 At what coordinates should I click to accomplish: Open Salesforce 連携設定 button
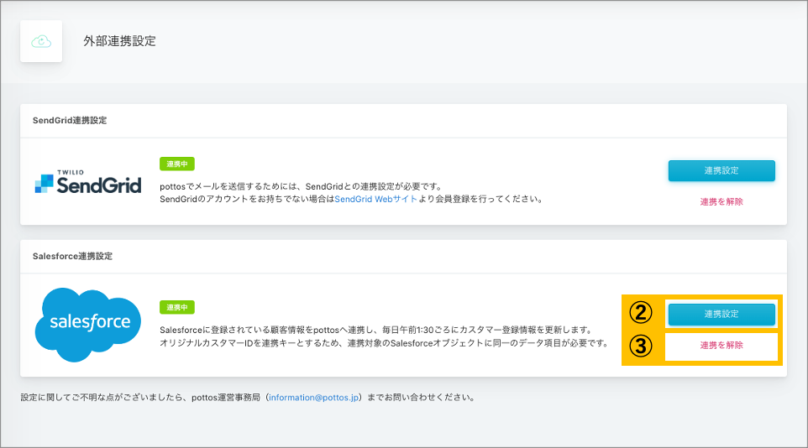[x=721, y=314]
